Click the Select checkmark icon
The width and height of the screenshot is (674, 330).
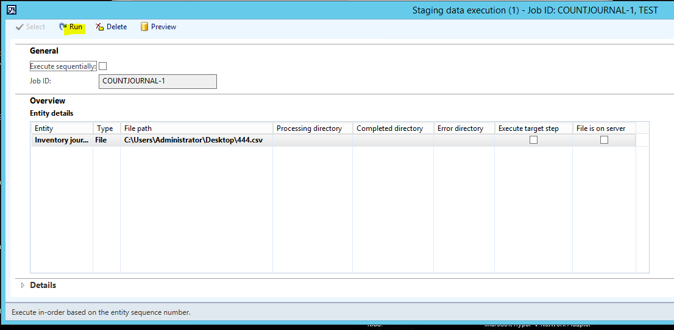point(20,27)
